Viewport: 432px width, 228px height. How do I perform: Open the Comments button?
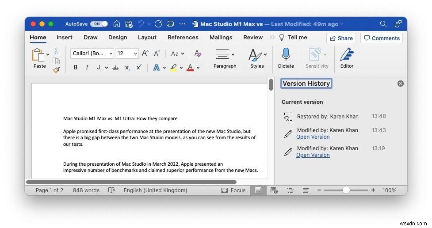click(382, 38)
